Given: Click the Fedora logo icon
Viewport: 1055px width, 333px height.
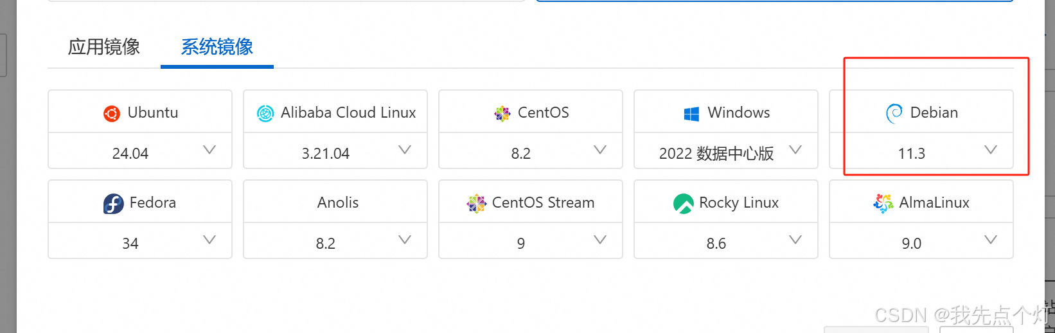Looking at the screenshot, I should [x=114, y=204].
